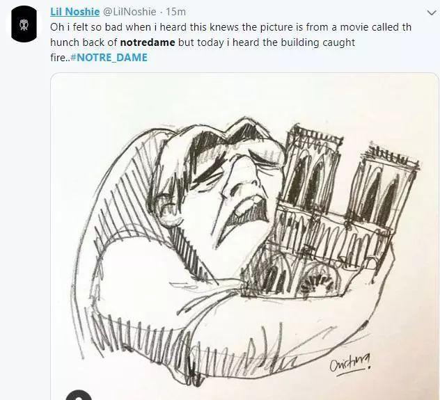Open Lil Noshie's black profile avatar

tap(24, 24)
